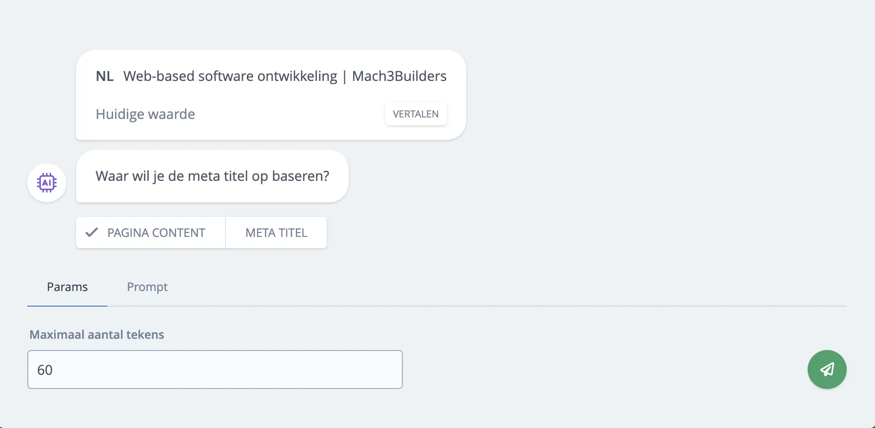Click the Maximaal aantal tekens input field
The width and height of the screenshot is (875, 428).
[215, 370]
